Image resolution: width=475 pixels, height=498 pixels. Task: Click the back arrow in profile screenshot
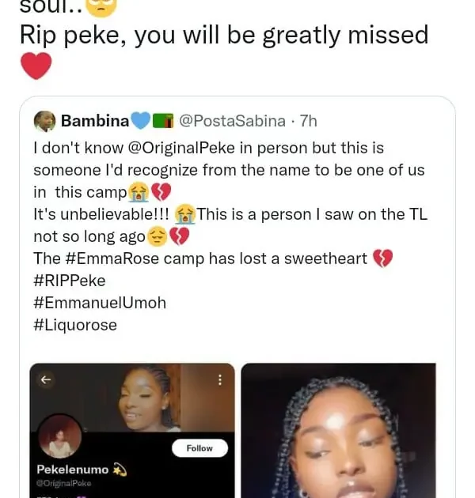tap(45, 380)
